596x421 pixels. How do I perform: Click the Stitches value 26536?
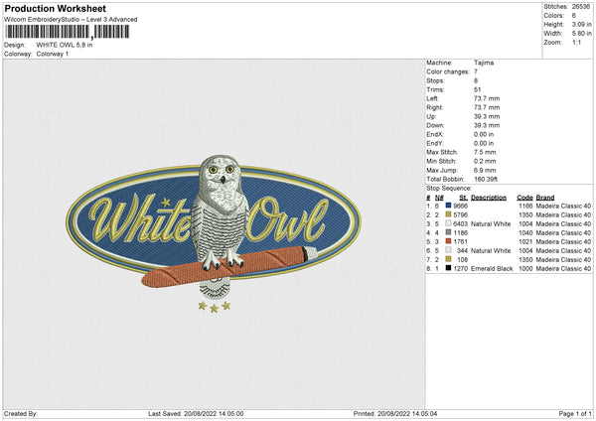pos(581,7)
